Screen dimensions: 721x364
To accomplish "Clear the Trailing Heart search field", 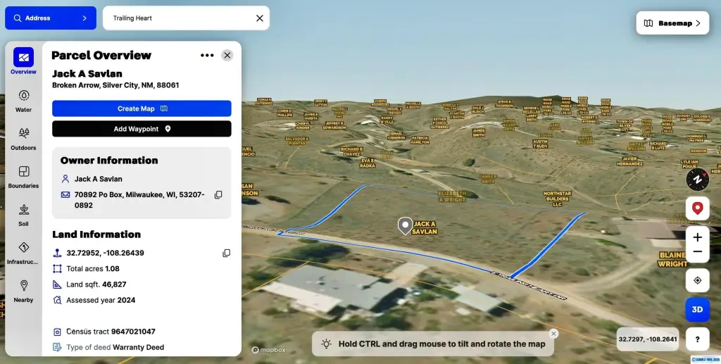I will coord(260,18).
